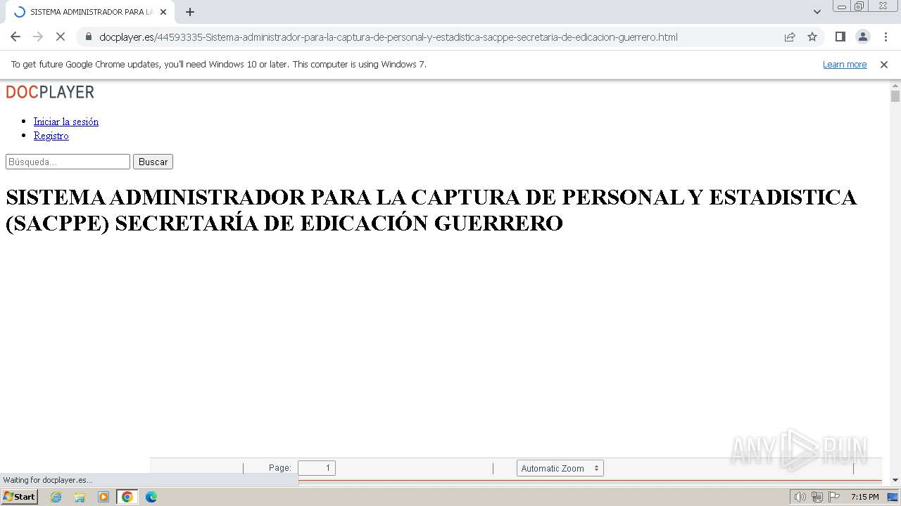The height and width of the screenshot is (506, 901).
Task: Stop loading the page
Action: pyautogui.click(x=61, y=37)
